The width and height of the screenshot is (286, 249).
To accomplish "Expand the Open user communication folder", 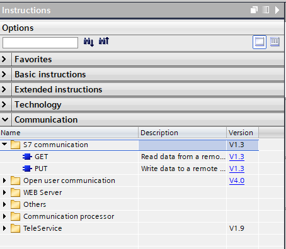I will (x=4, y=180).
